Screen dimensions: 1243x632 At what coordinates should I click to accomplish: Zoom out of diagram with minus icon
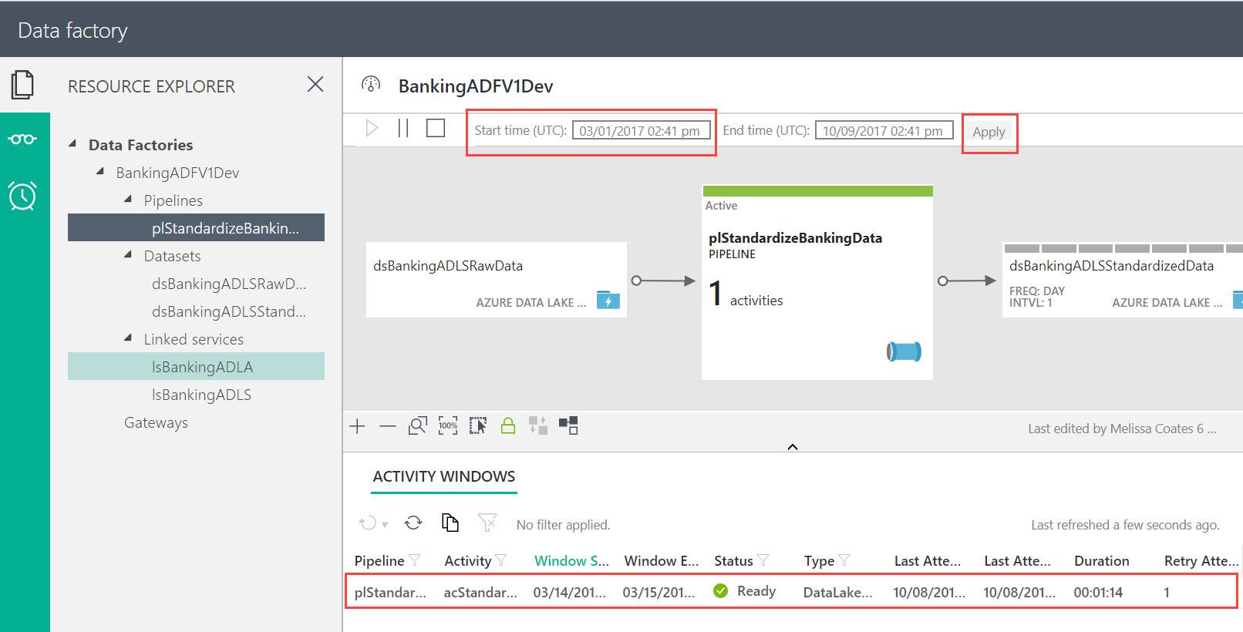point(388,426)
